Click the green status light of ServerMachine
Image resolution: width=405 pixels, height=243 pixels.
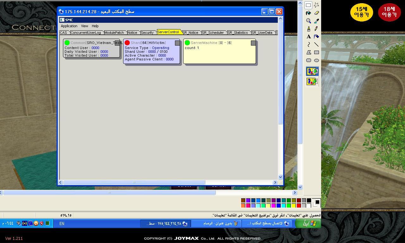tap(187, 43)
